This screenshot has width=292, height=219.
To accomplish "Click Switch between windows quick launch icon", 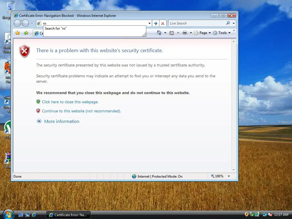I will [x=27, y=215].
